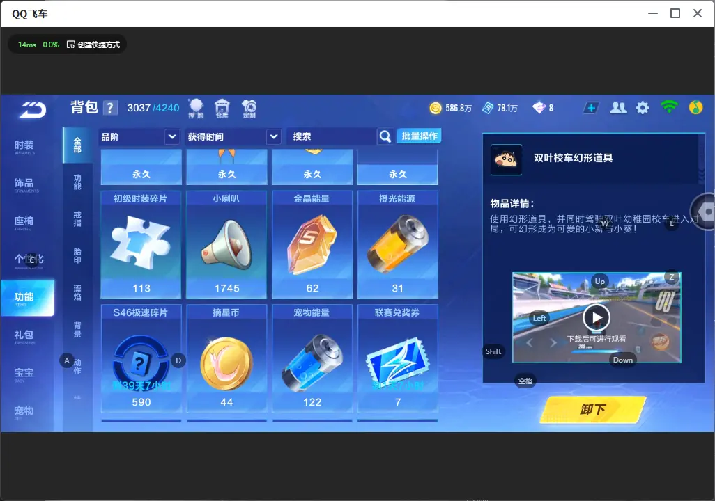Open the 个性化 category
The image size is (715, 501).
pyautogui.click(x=29, y=260)
